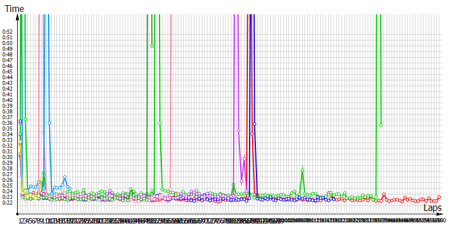Click the arrowhead atop the Time axis

click(20, 17)
